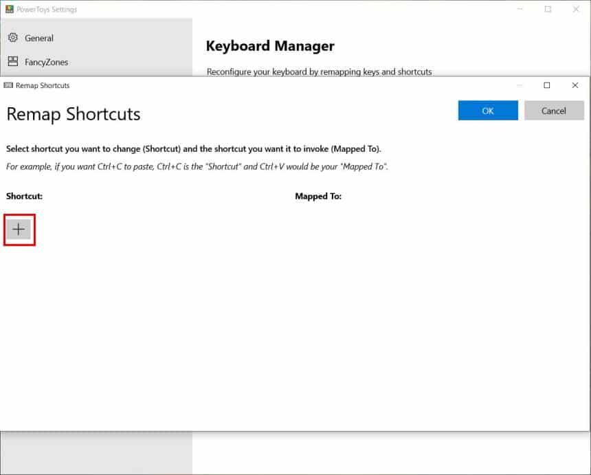591x475 pixels.
Task: Click the FancyZones layout icon in sidebar
Action: (x=13, y=61)
